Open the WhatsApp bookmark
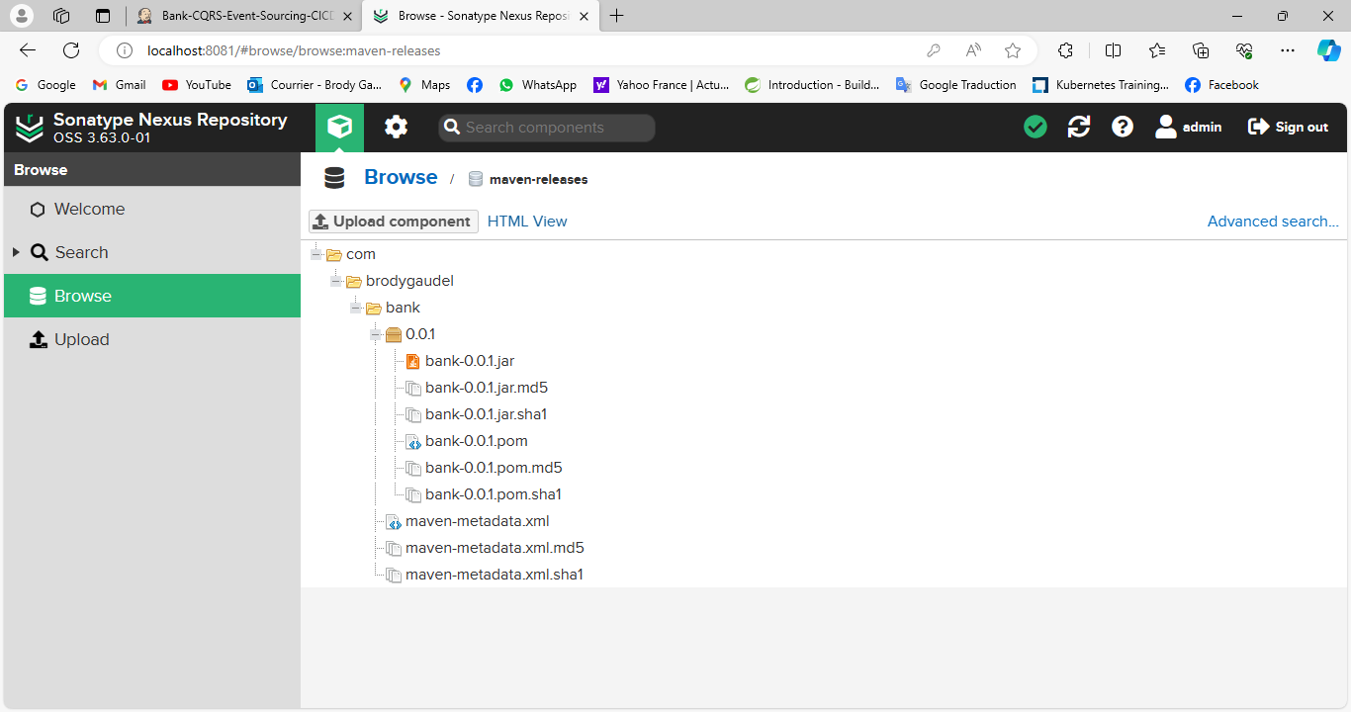The width and height of the screenshot is (1351, 712). coord(538,85)
